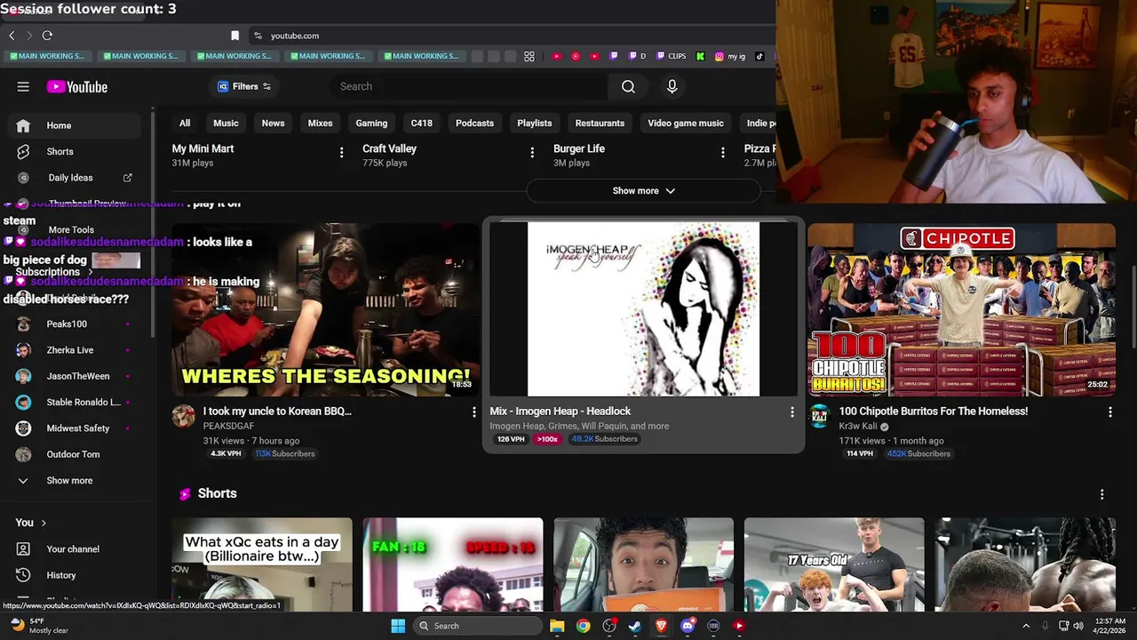Open the Twitch CLIPS bookmark
The image size is (1137, 640).
pos(672,56)
